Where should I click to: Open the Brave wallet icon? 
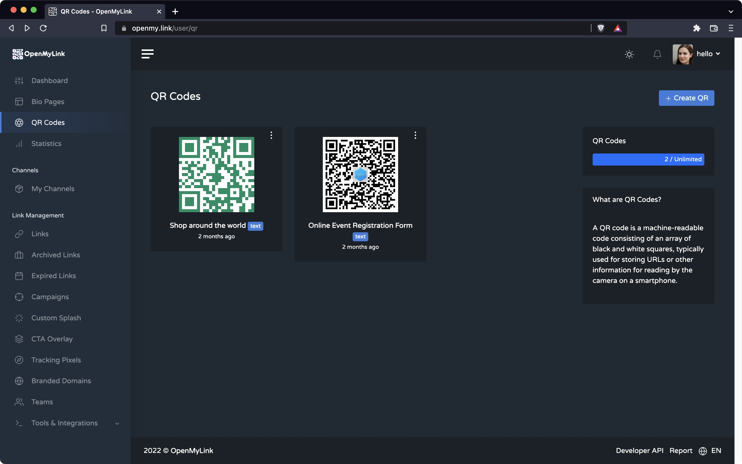coord(713,28)
